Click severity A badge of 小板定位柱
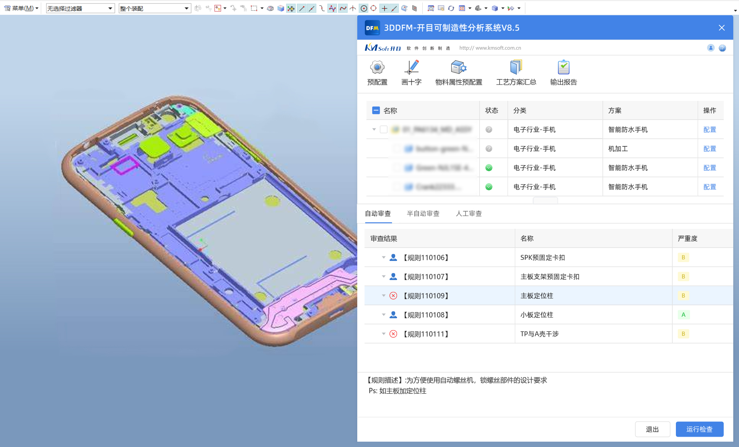 [683, 315]
